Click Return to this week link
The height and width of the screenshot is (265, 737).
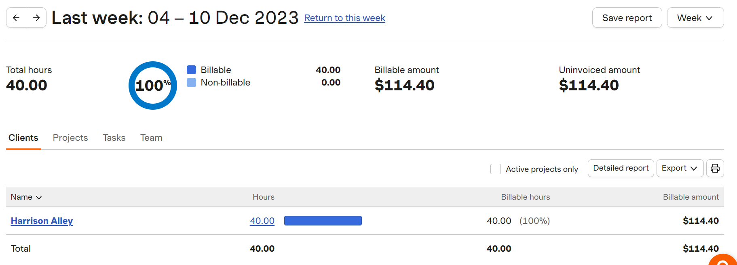click(344, 18)
